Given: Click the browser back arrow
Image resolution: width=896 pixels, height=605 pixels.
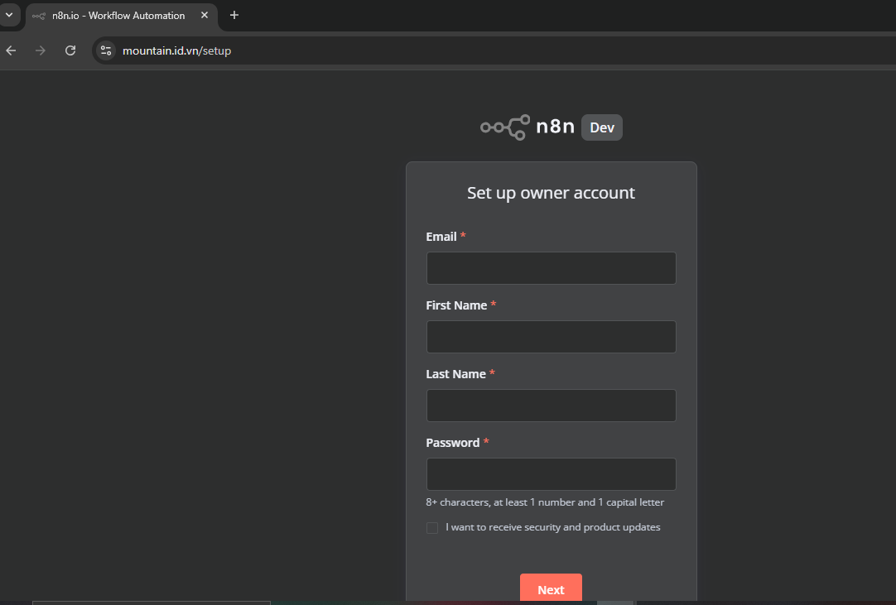Looking at the screenshot, I should click(11, 50).
